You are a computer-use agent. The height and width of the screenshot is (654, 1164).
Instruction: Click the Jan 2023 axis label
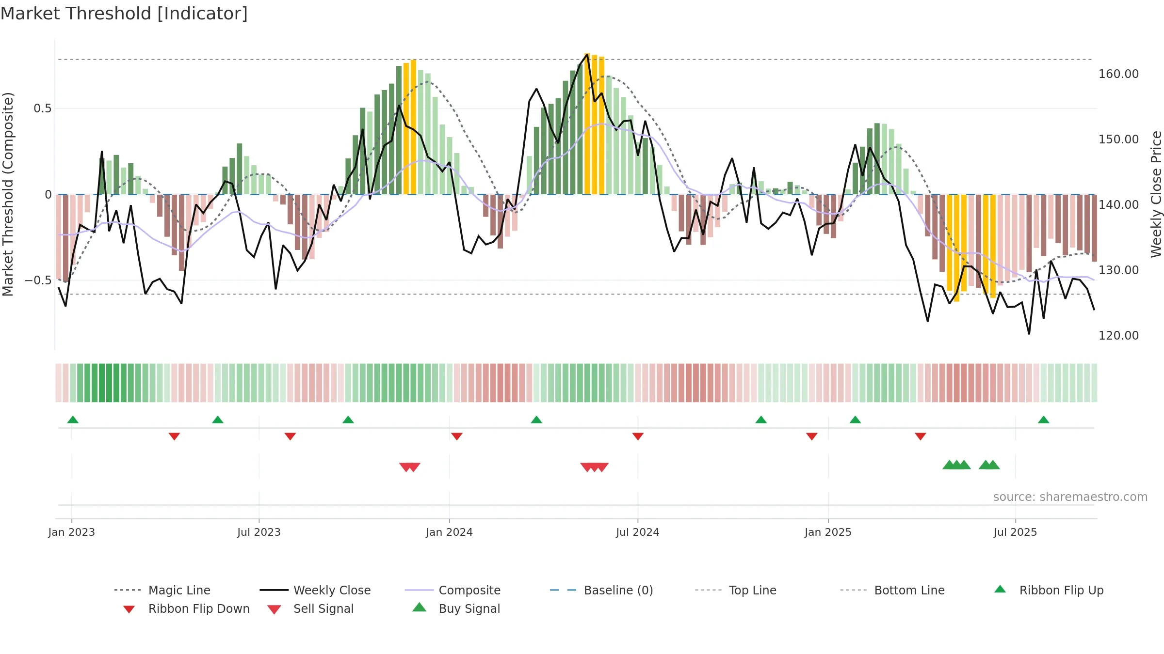(x=72, y=532)
